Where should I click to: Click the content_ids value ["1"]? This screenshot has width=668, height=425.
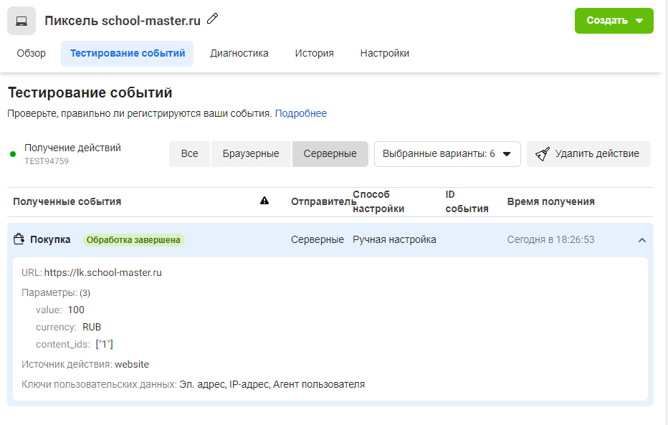[105, 344]
